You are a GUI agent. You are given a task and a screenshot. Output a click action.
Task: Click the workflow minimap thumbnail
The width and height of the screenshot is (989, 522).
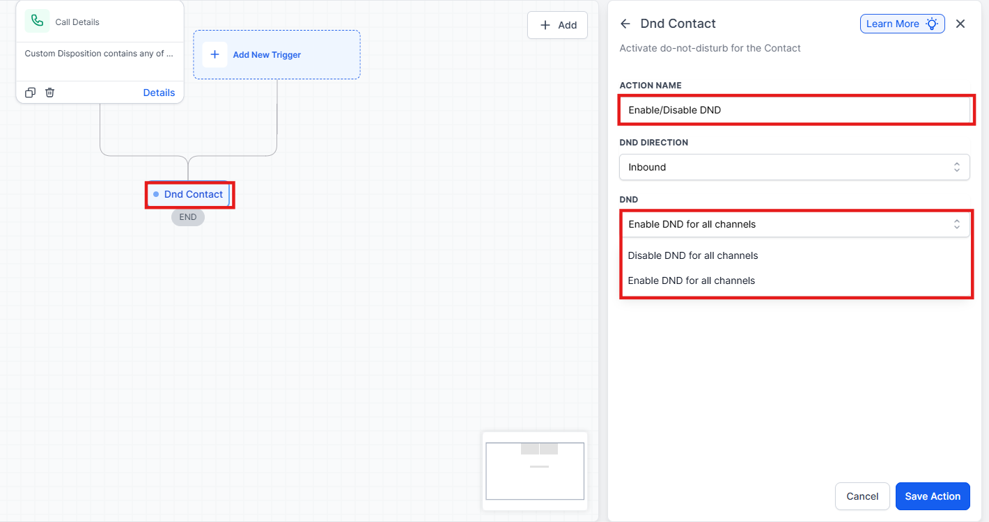(535, 470)
